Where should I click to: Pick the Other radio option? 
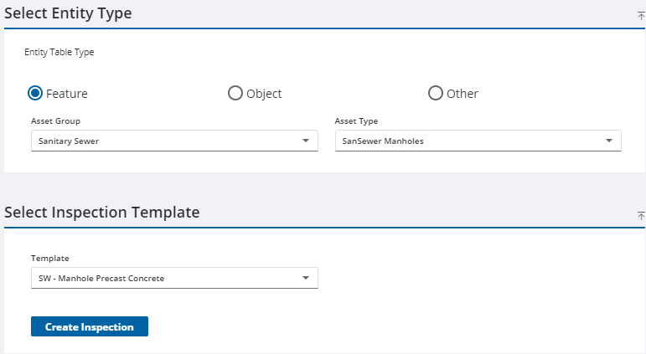(436, 93)
